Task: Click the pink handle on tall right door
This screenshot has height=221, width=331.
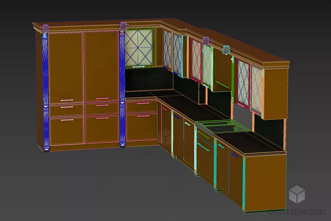Action: coord(102,98)
